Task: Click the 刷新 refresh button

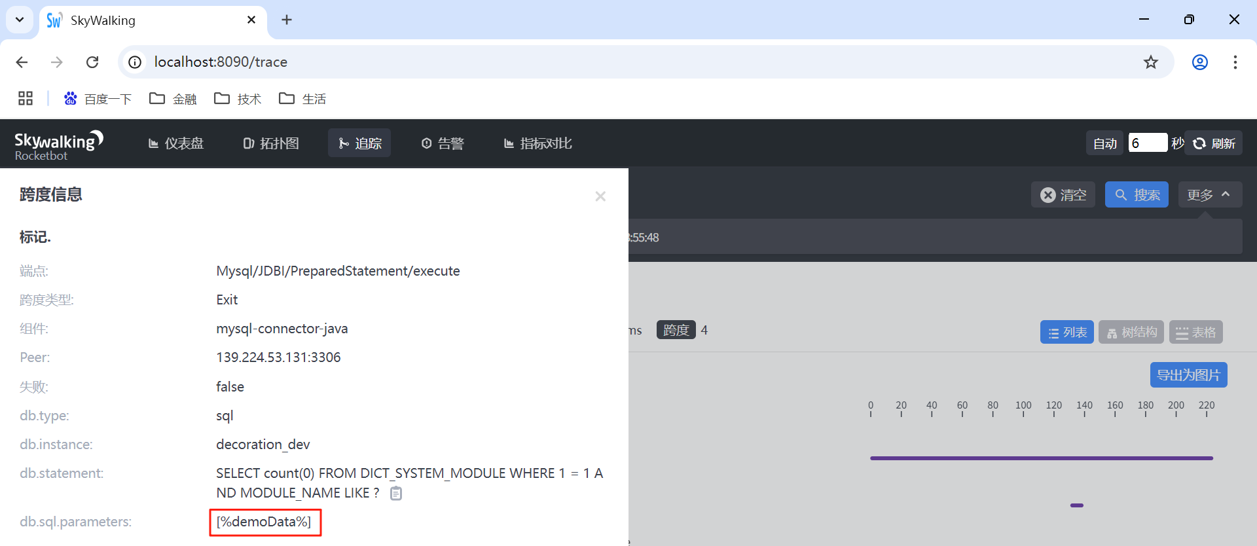Action: [1214, 143]
